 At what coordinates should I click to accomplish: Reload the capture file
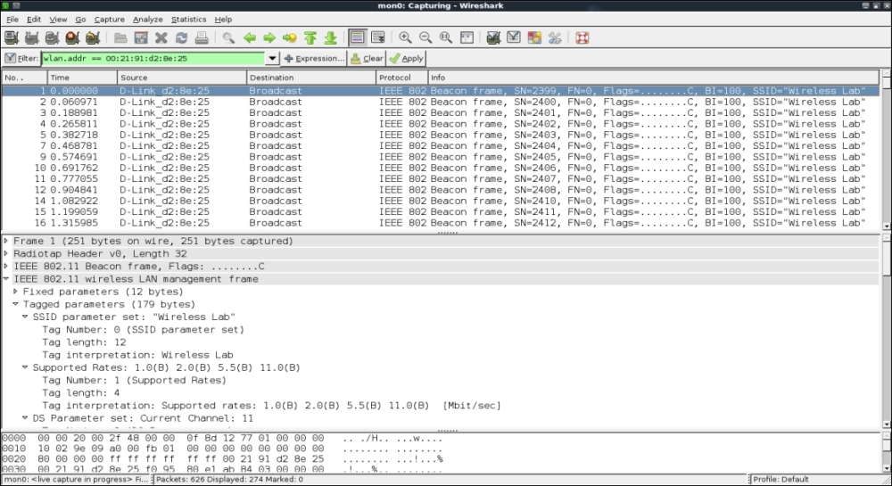181,38
